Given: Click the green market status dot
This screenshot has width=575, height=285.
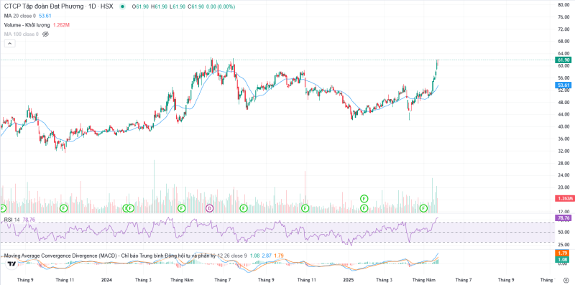Looking at the screenshot, I should pyautogui.click(x=122, y=6).
